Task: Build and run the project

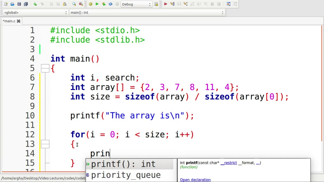Action: tap(104, 4)
